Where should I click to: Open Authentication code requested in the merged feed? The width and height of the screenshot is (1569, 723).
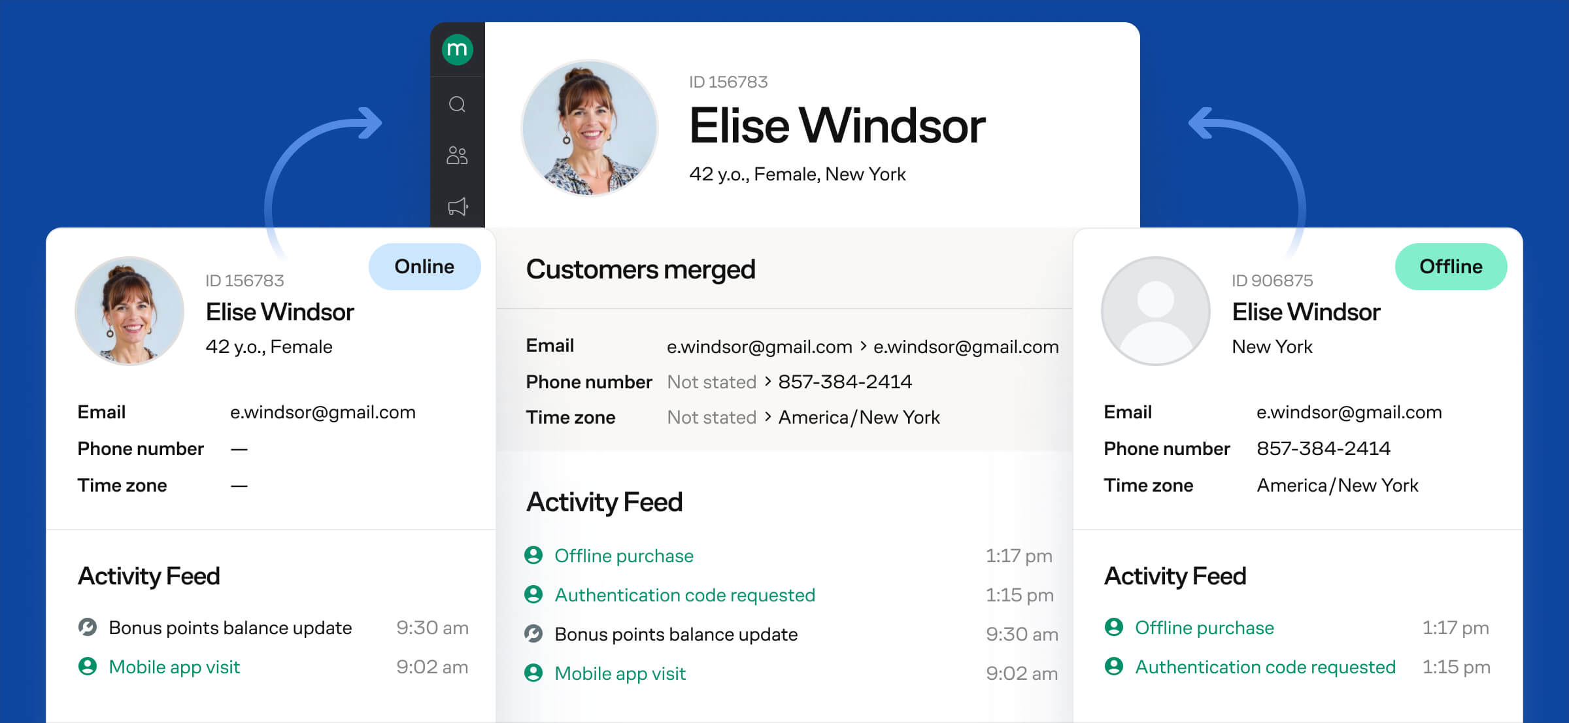[x=684, y=595]
